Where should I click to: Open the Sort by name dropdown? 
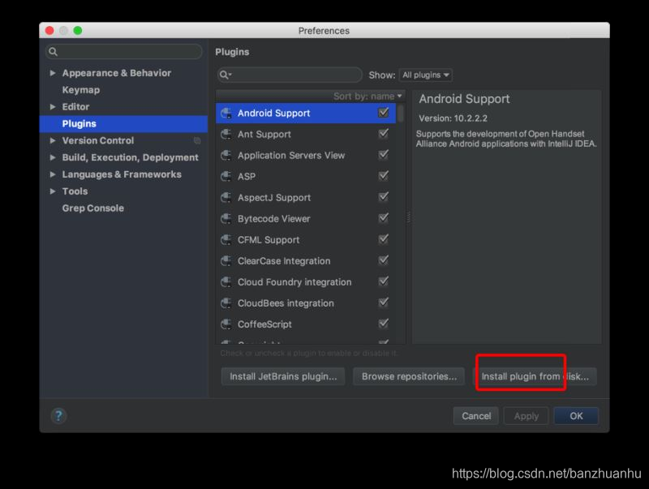(367, 97)
